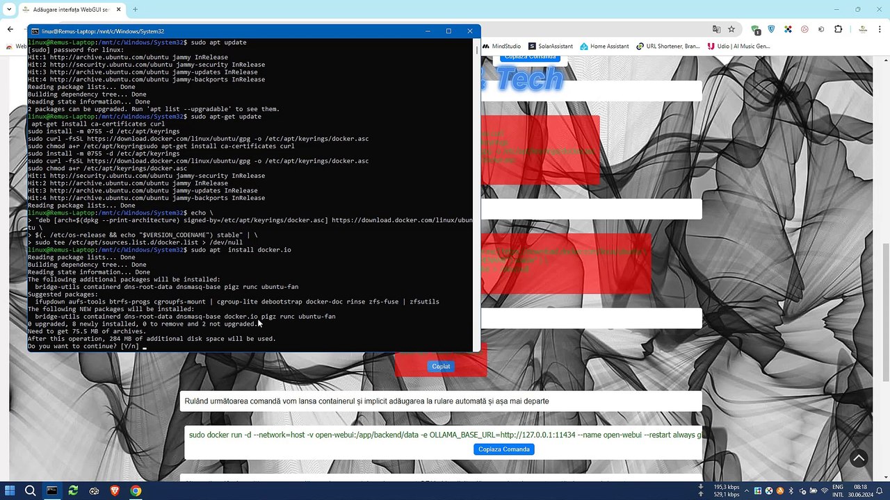Close the linux@Remus-Laptop terminal window
Viewport: 890px width, 500px height.
tap(469, 31)
